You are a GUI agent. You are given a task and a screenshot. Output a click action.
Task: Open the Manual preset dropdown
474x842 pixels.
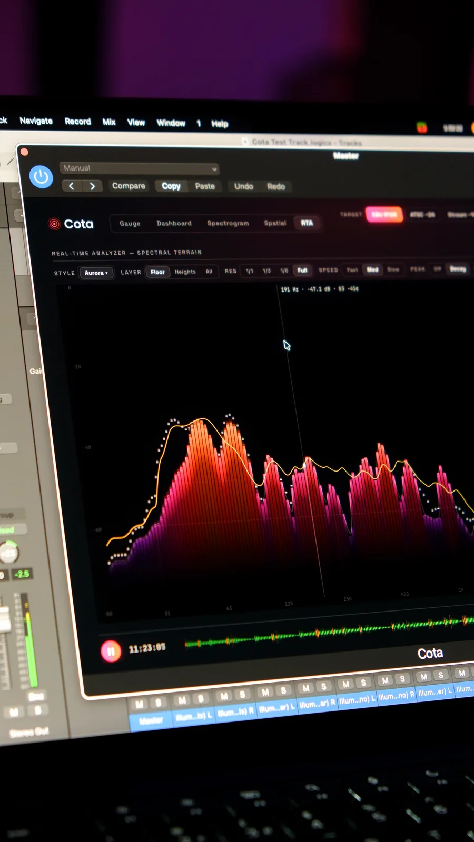pyautogui.click(x=139, y=168)
